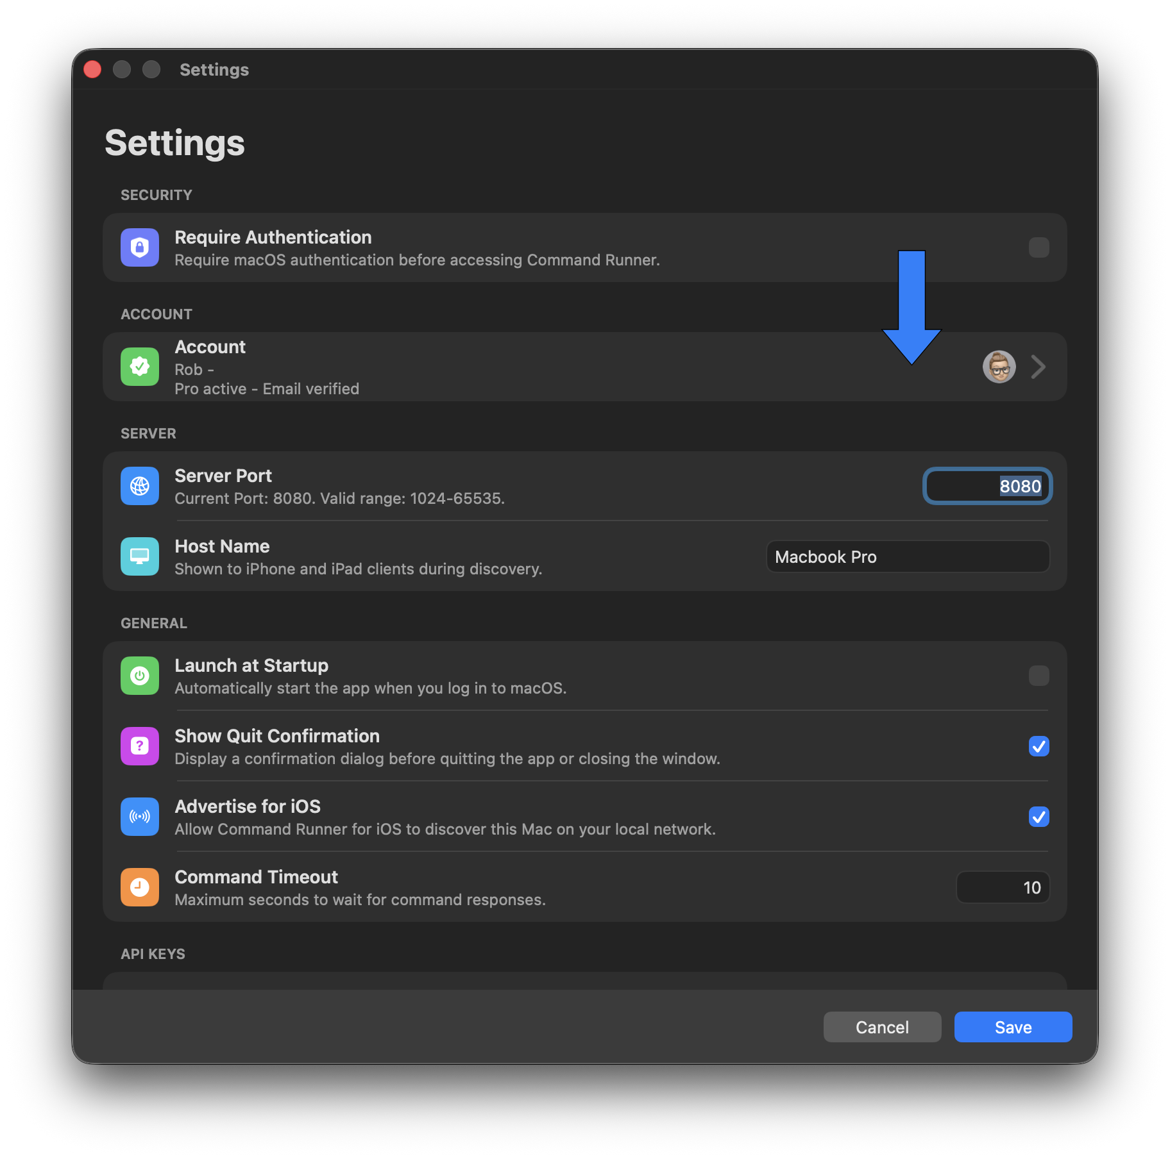Click the 'SERVER' section header
Image resolution: width=1170 pixels, height=1159 pixels.
(148, 433)
